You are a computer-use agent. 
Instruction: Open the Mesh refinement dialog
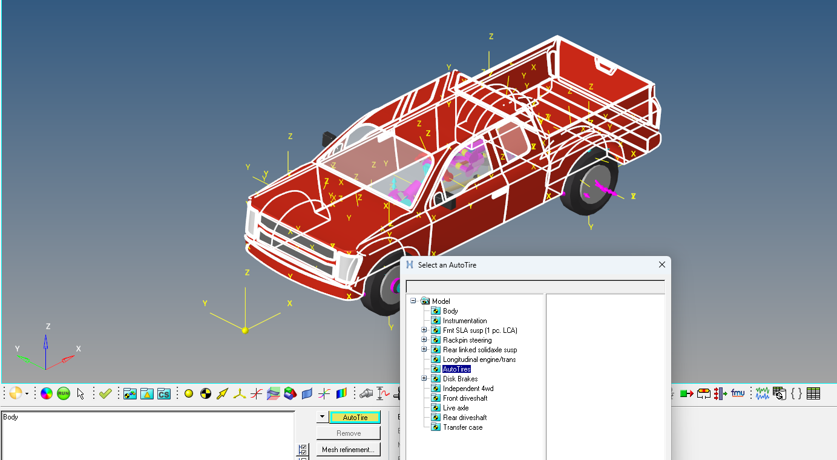348,449
